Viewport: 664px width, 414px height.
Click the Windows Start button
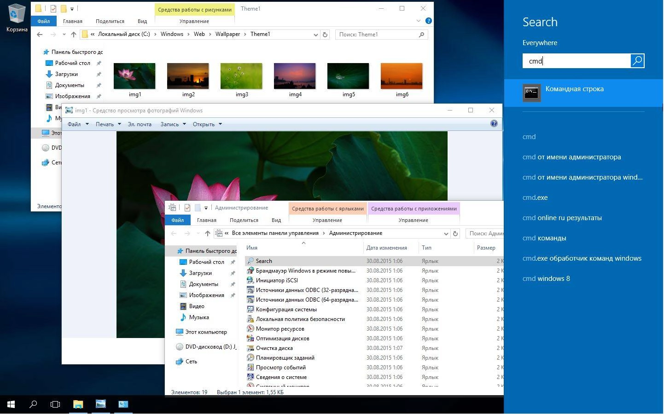(11, 404)
